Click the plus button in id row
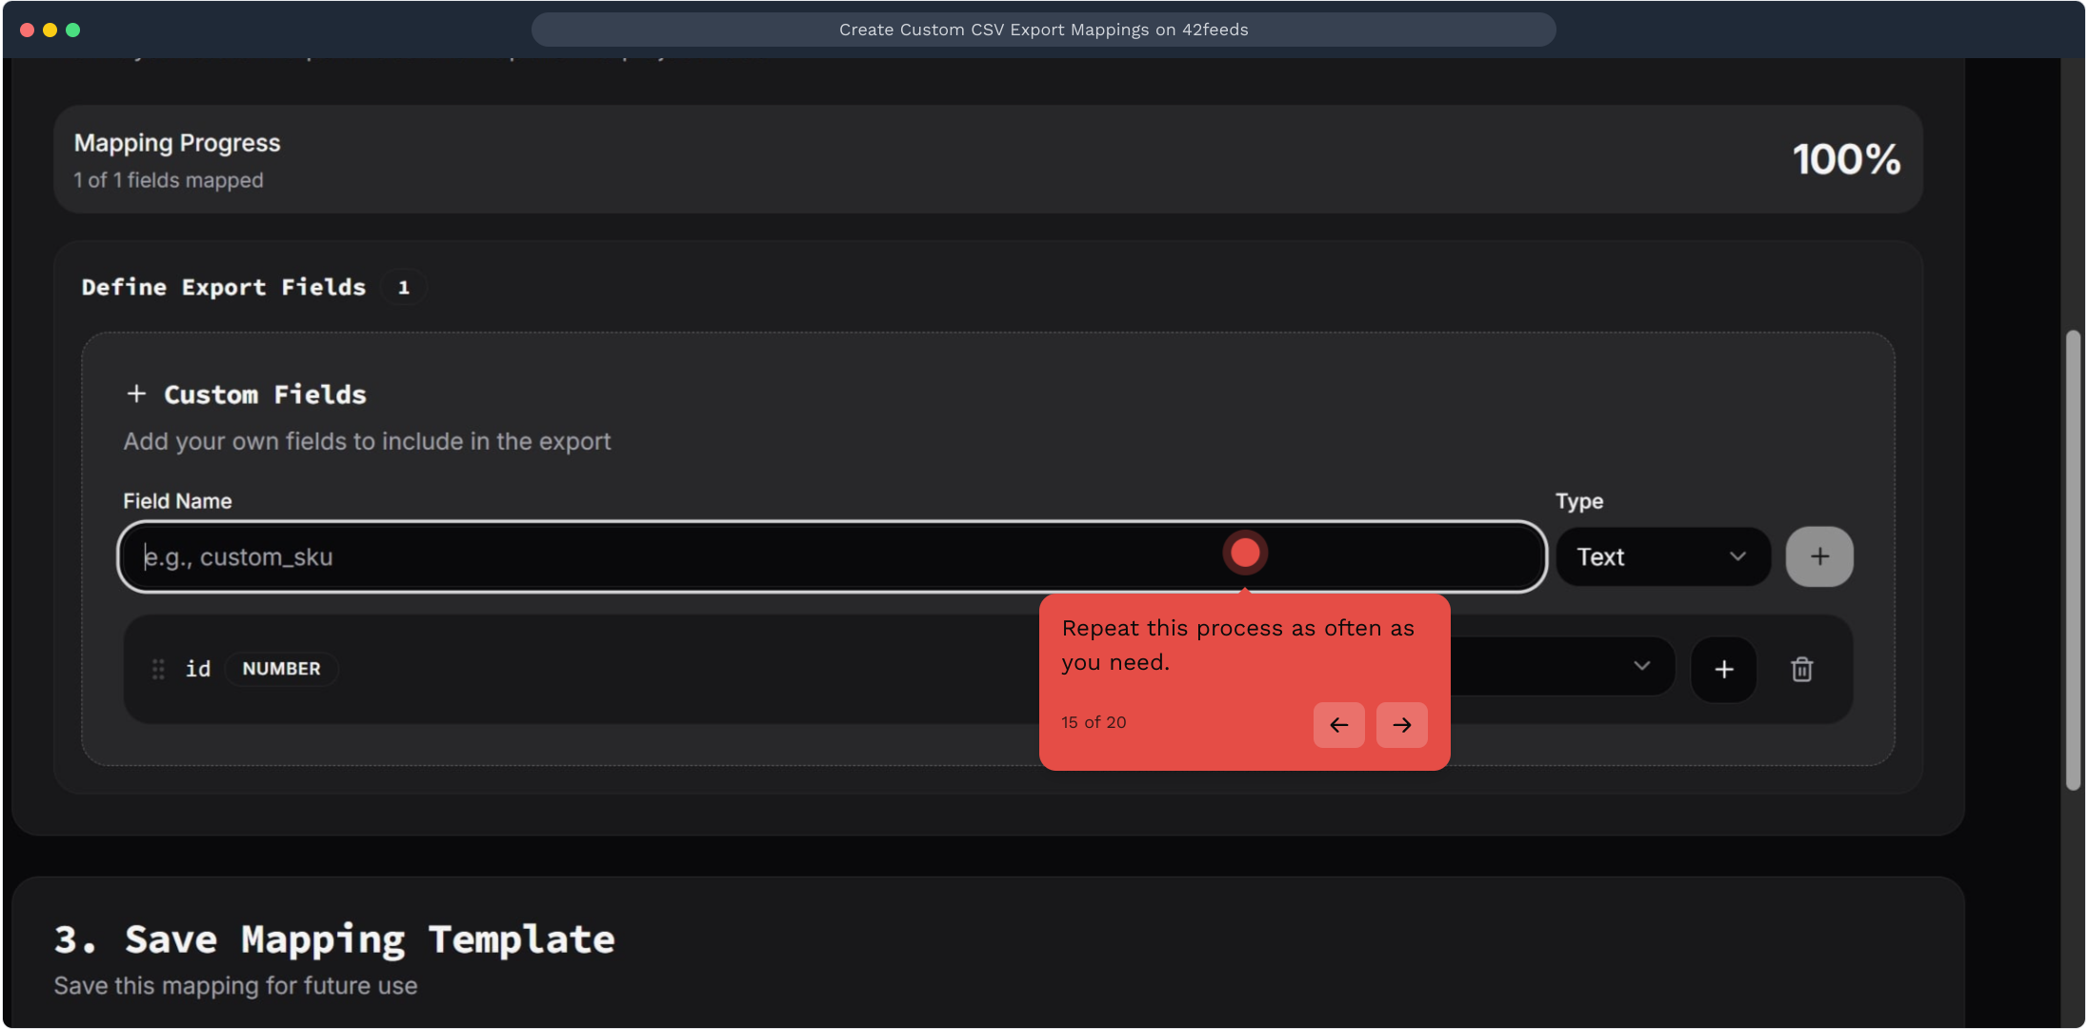Viewport: 2088px width, 1029px height. 1723,670
